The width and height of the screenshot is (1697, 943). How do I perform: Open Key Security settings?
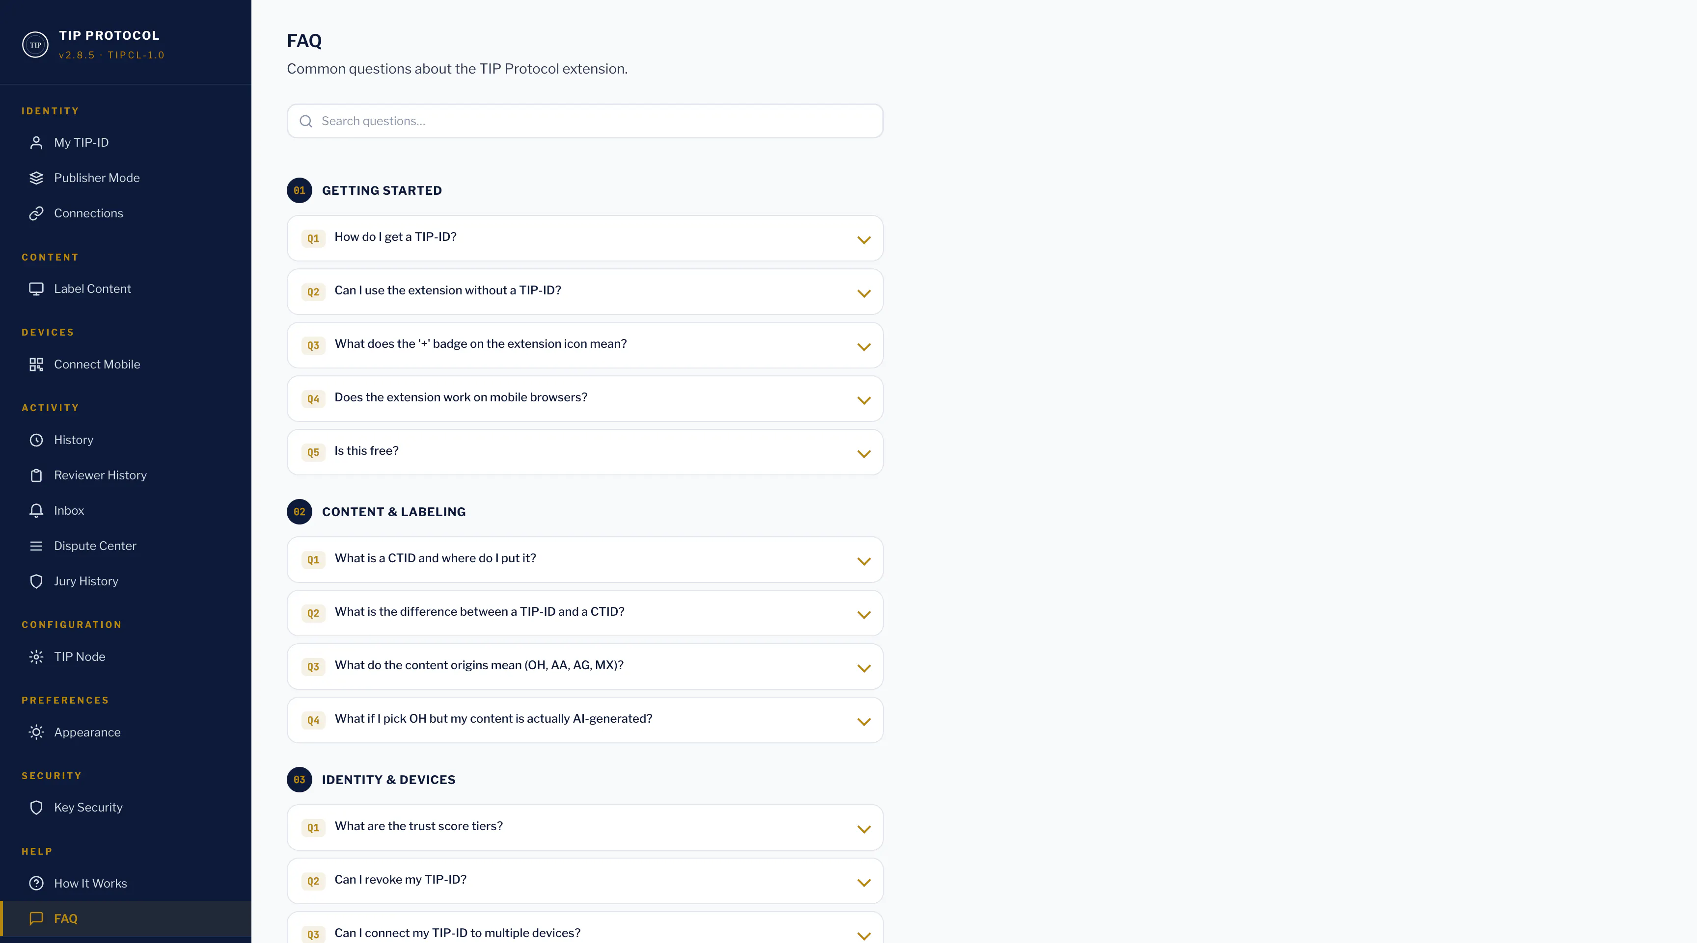125,808
